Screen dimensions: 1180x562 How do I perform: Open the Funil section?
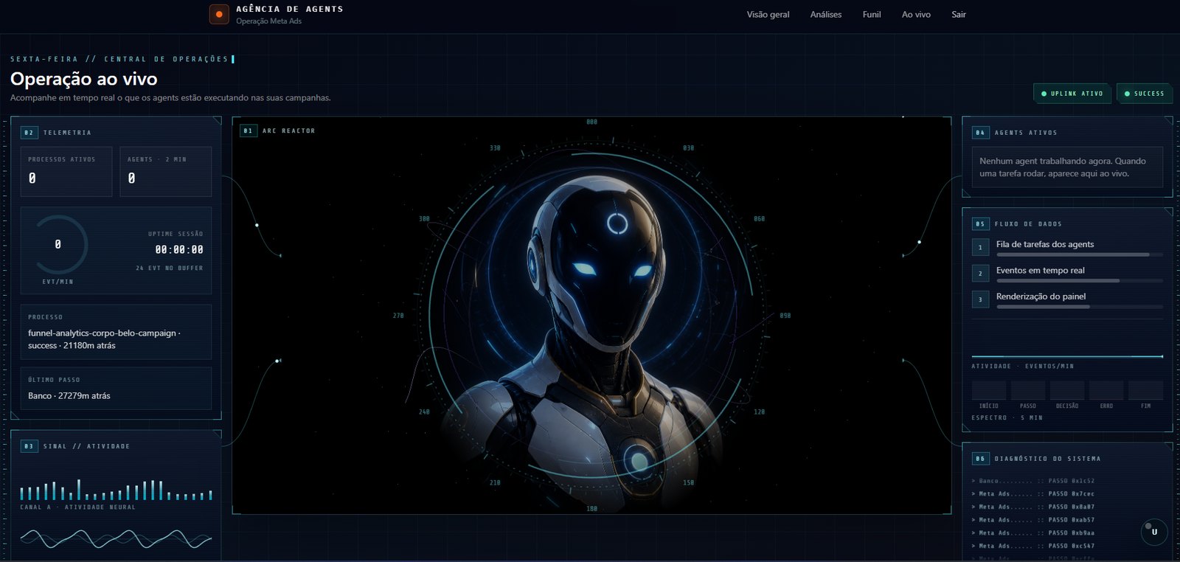pyautogui.click(x=872, y=15)
